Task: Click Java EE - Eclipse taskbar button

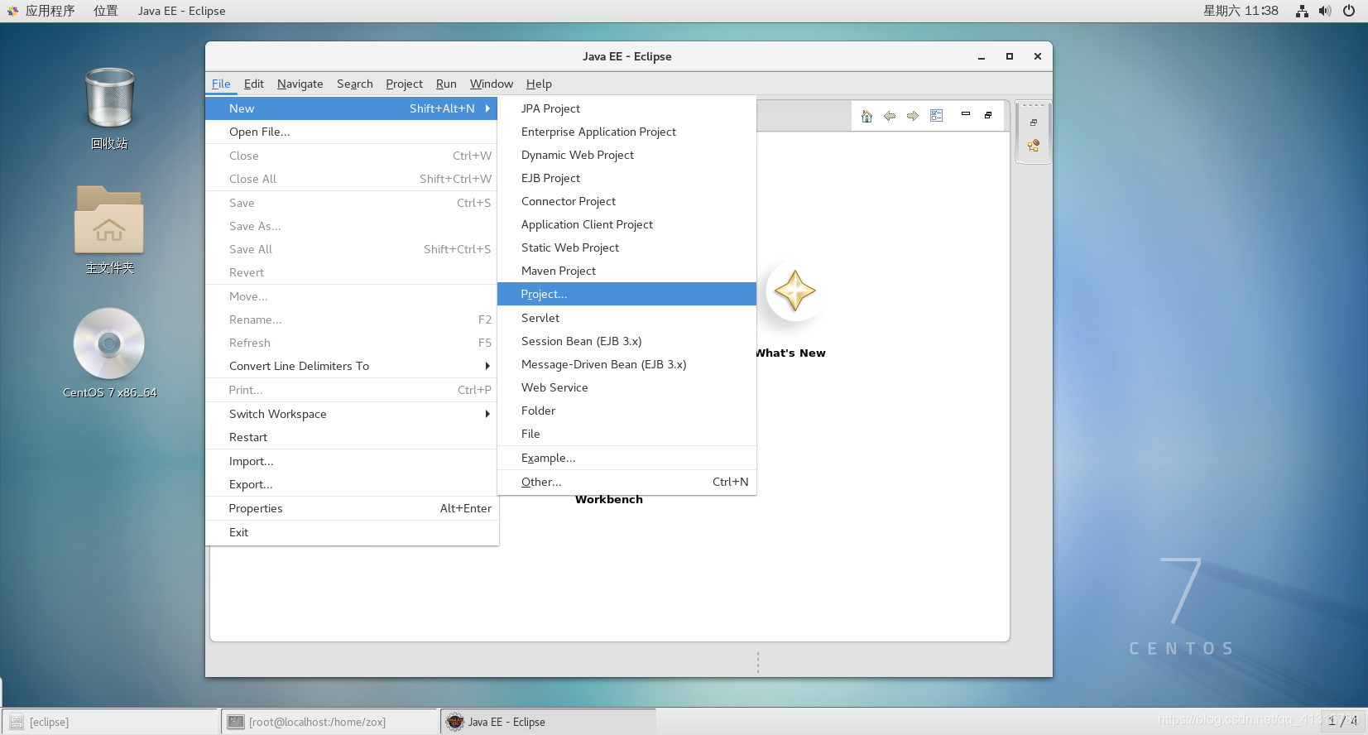Action: coord(548,722)
